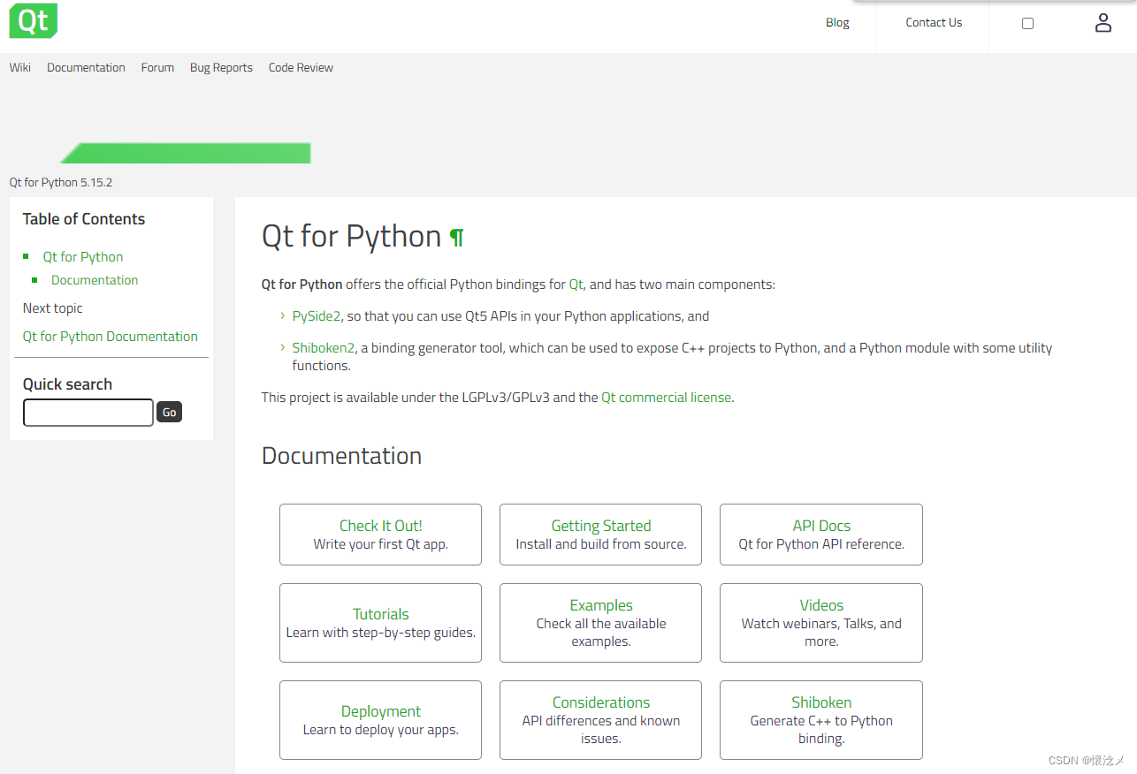Open the Forum navigation item
The height and width of the screenshot is (774, 1137).
157,67
